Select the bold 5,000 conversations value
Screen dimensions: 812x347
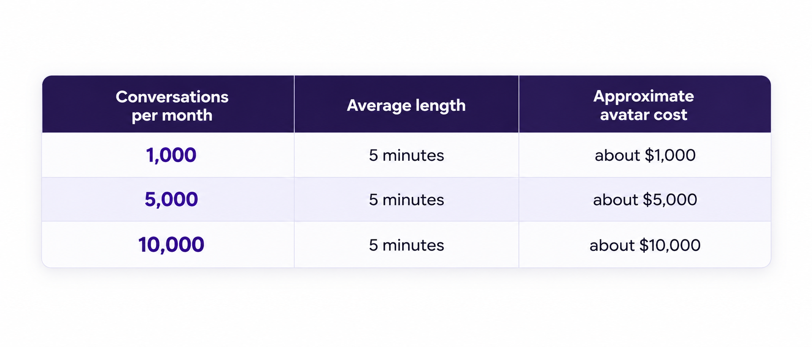(x=171, y=199)
